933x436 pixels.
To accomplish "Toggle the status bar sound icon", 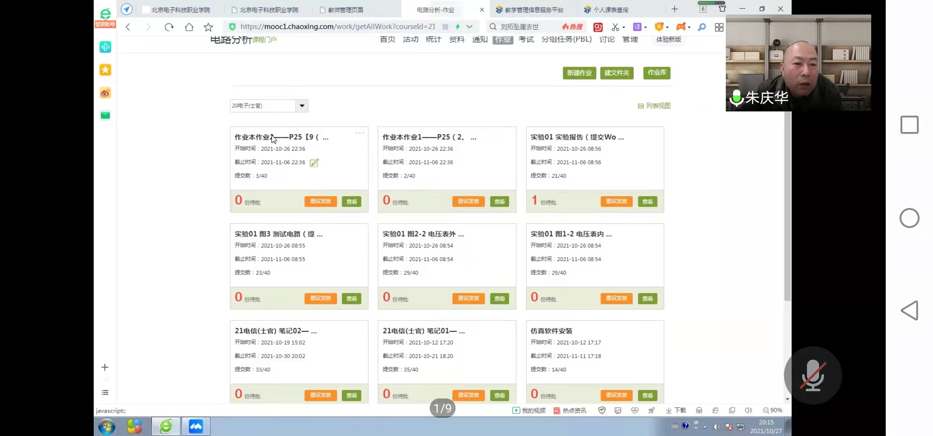I will point(748,410).
